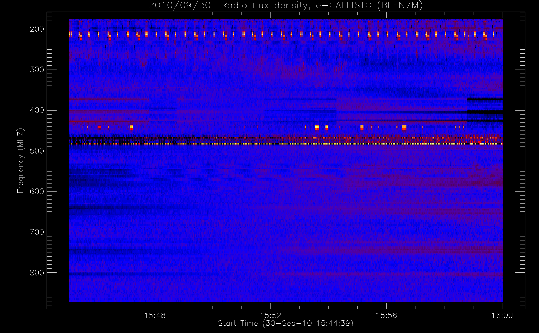Click the plot title mentioning e-CALLISTO (BLEN7M)
Screen dimensions: 539x333
286,6
